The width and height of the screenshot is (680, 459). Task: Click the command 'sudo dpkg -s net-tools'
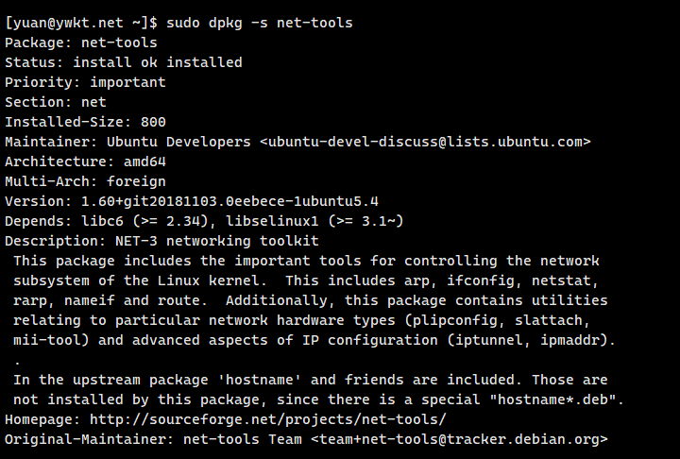260,23
